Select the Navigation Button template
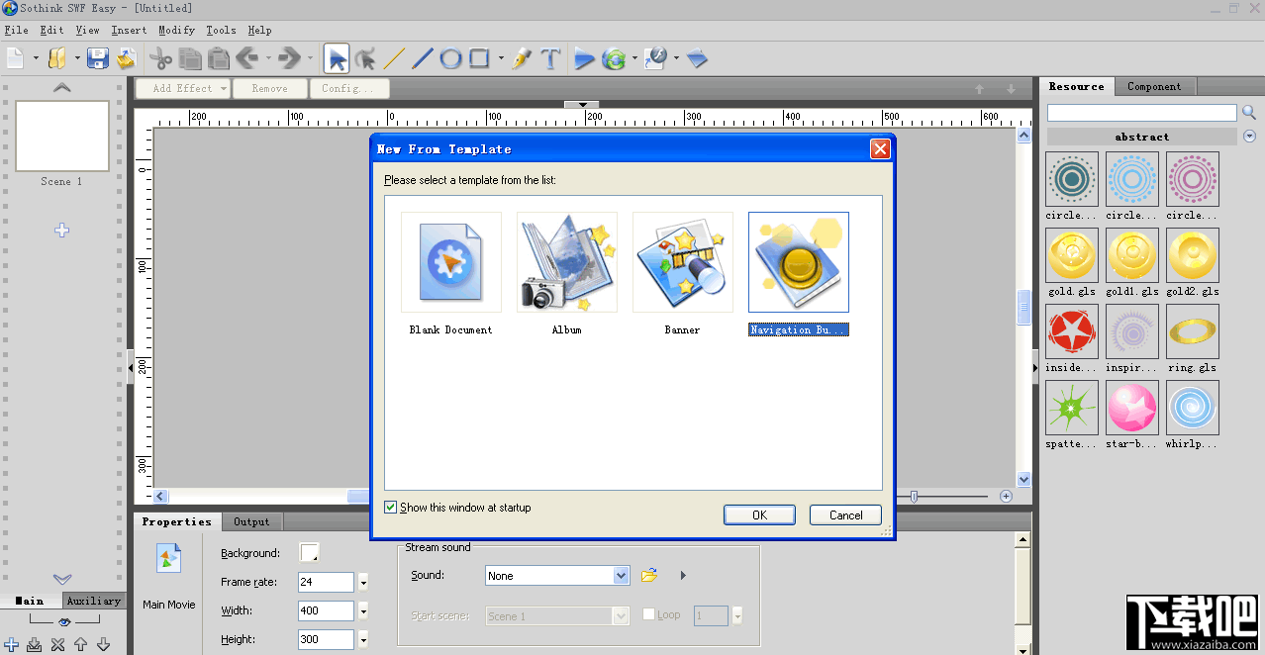 click(798, 262)
